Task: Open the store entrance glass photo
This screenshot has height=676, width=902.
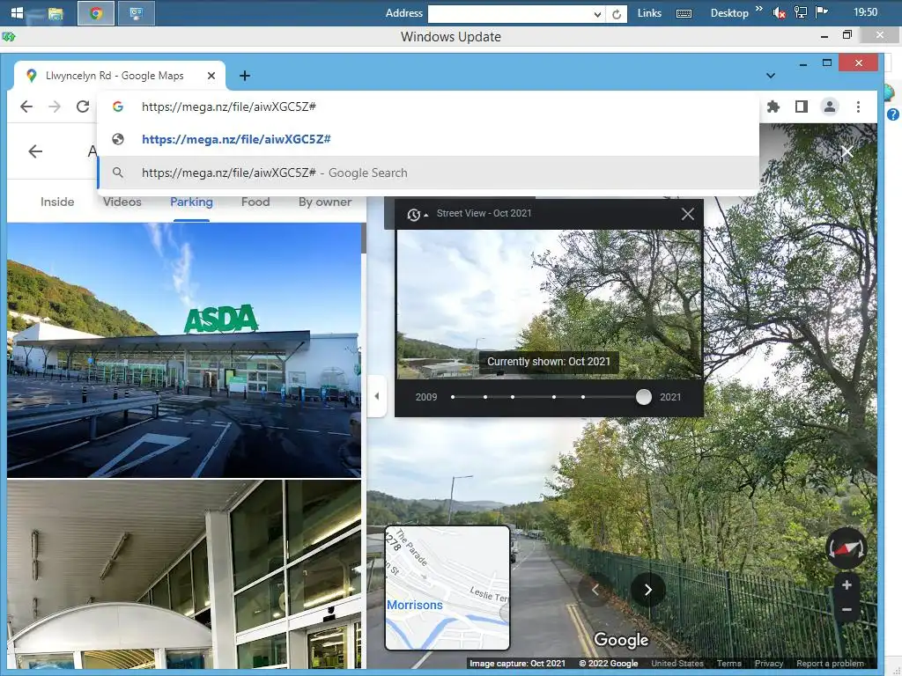Action: (184, 574)
